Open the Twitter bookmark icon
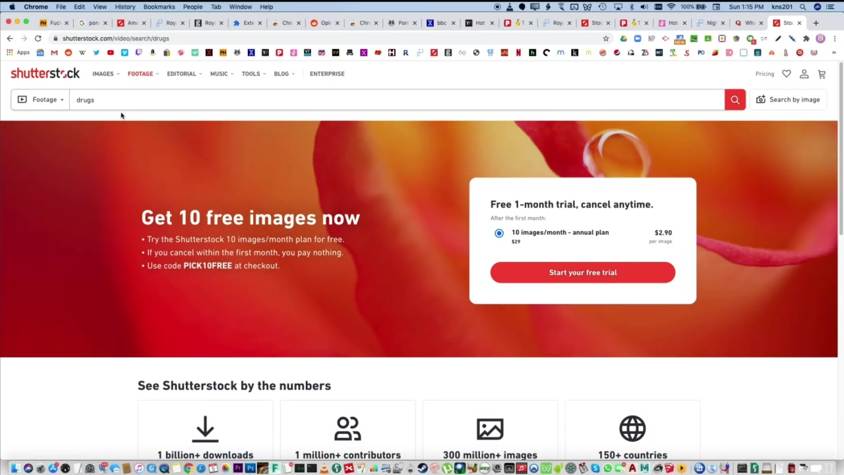 pos(96,53)
